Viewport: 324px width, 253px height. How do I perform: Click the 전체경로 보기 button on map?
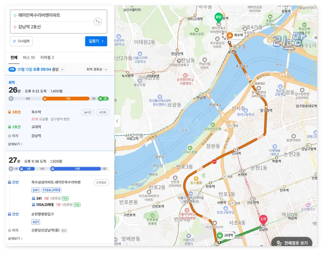click(292, 243)
